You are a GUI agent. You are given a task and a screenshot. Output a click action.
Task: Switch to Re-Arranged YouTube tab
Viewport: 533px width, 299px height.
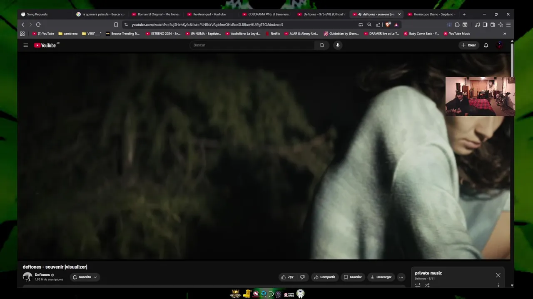(211, 14)
